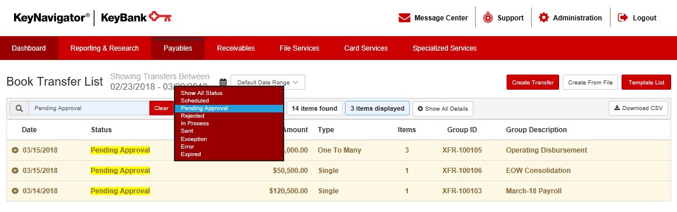
Task: Select Scheduled status filter
Action: [229, 100]
